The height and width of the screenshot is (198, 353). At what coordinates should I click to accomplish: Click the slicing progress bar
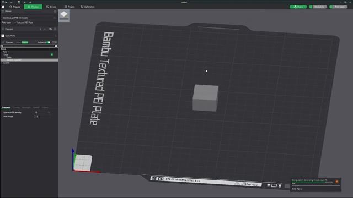click(313, 182)
